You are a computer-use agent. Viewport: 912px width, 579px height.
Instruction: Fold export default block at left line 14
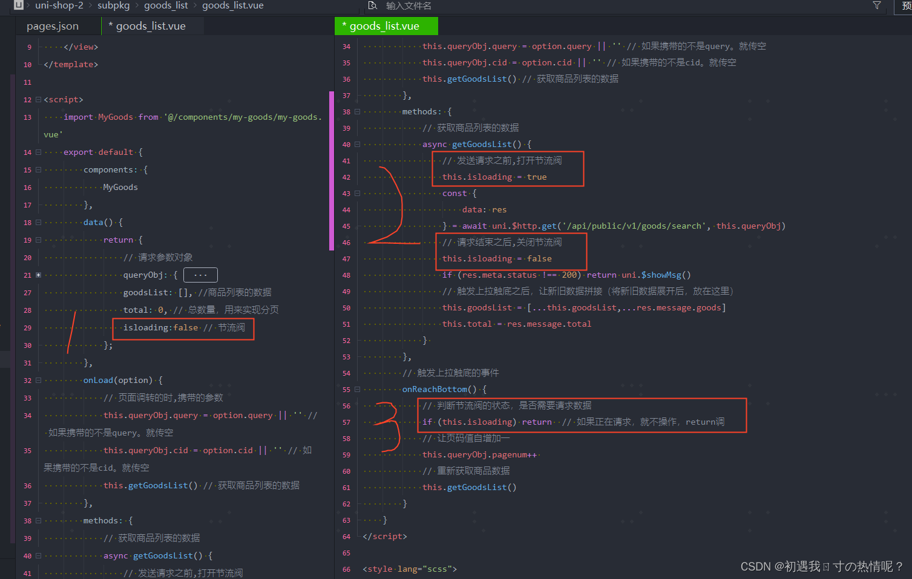tap(38, 152)
